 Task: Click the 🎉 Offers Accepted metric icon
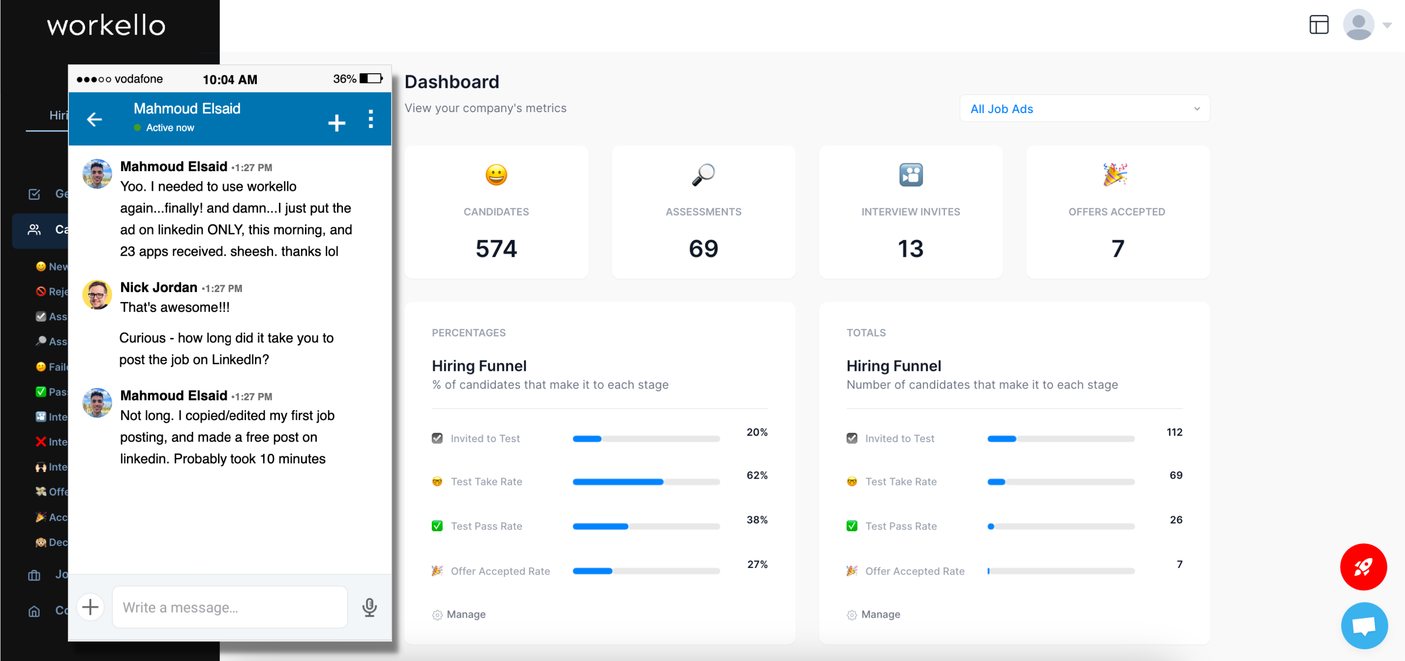1117,175
